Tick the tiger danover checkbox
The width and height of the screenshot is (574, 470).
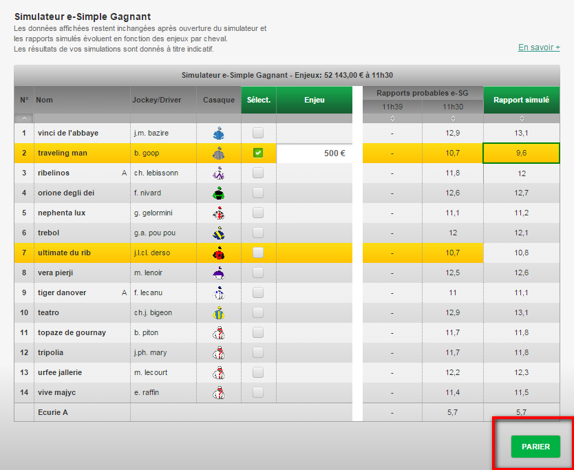[258, 292]
